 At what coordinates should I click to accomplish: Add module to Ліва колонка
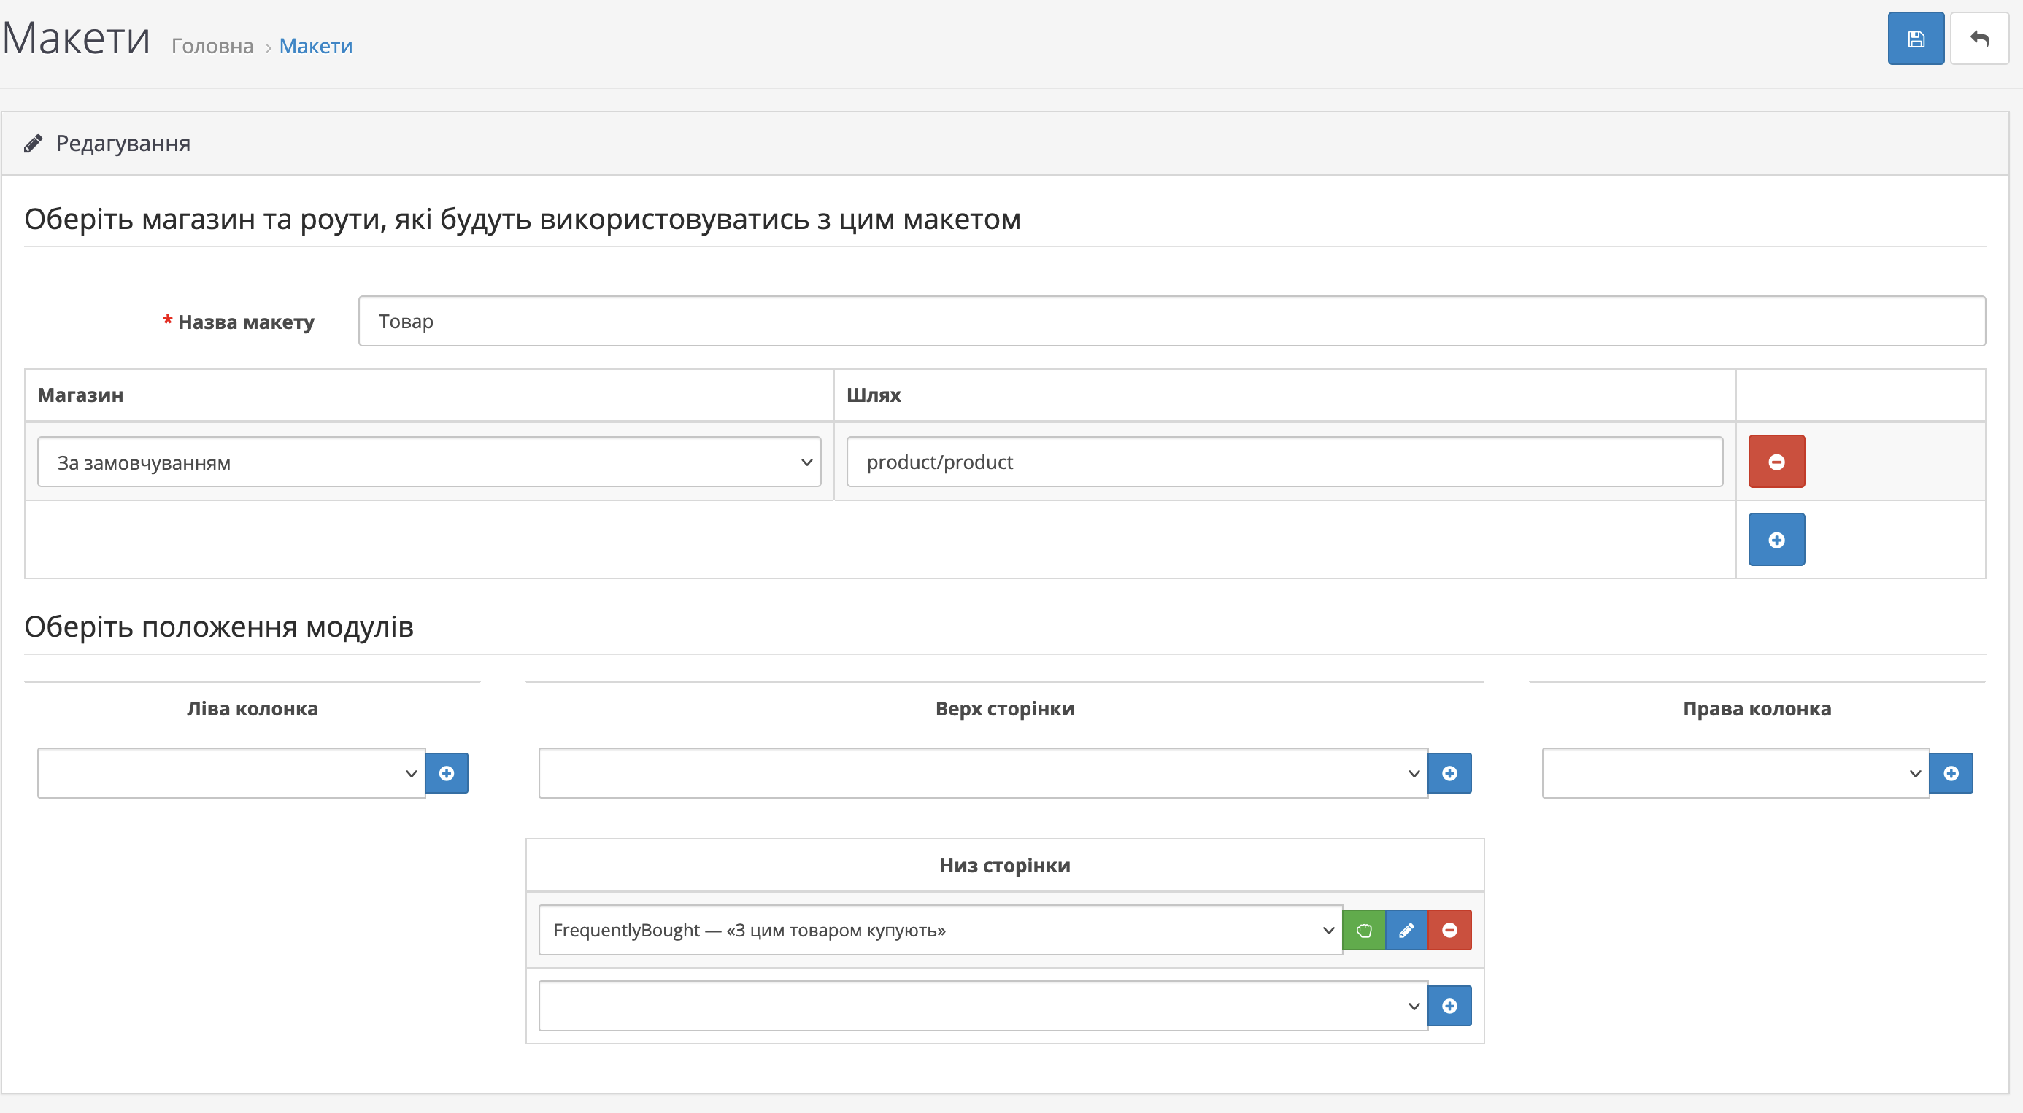pos(447,774)
